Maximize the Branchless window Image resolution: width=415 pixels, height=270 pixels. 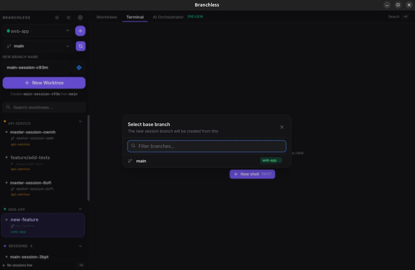coord(398,5)
